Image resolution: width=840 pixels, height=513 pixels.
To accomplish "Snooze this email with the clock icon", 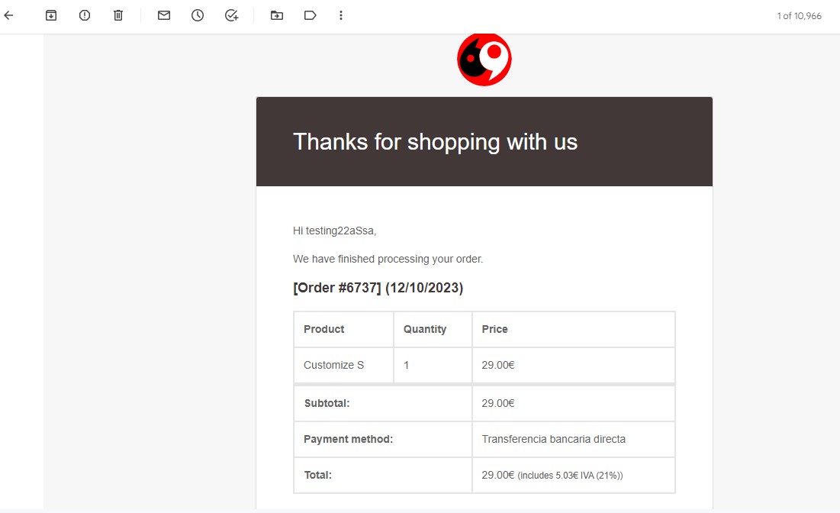I will [198, 15].
